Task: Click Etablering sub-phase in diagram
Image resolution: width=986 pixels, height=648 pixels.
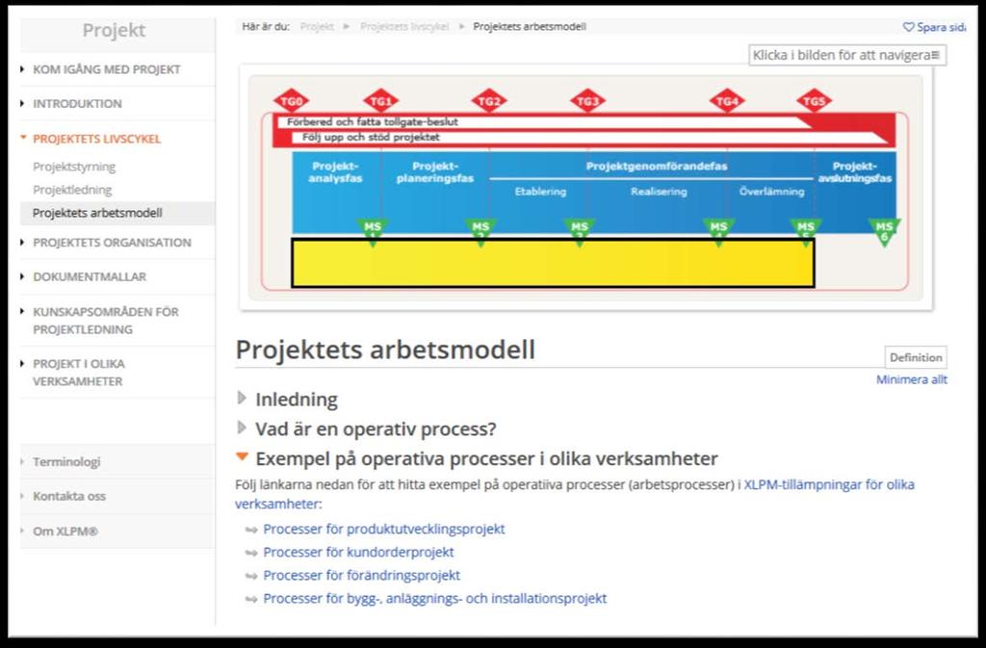Action: pos(540,192)
